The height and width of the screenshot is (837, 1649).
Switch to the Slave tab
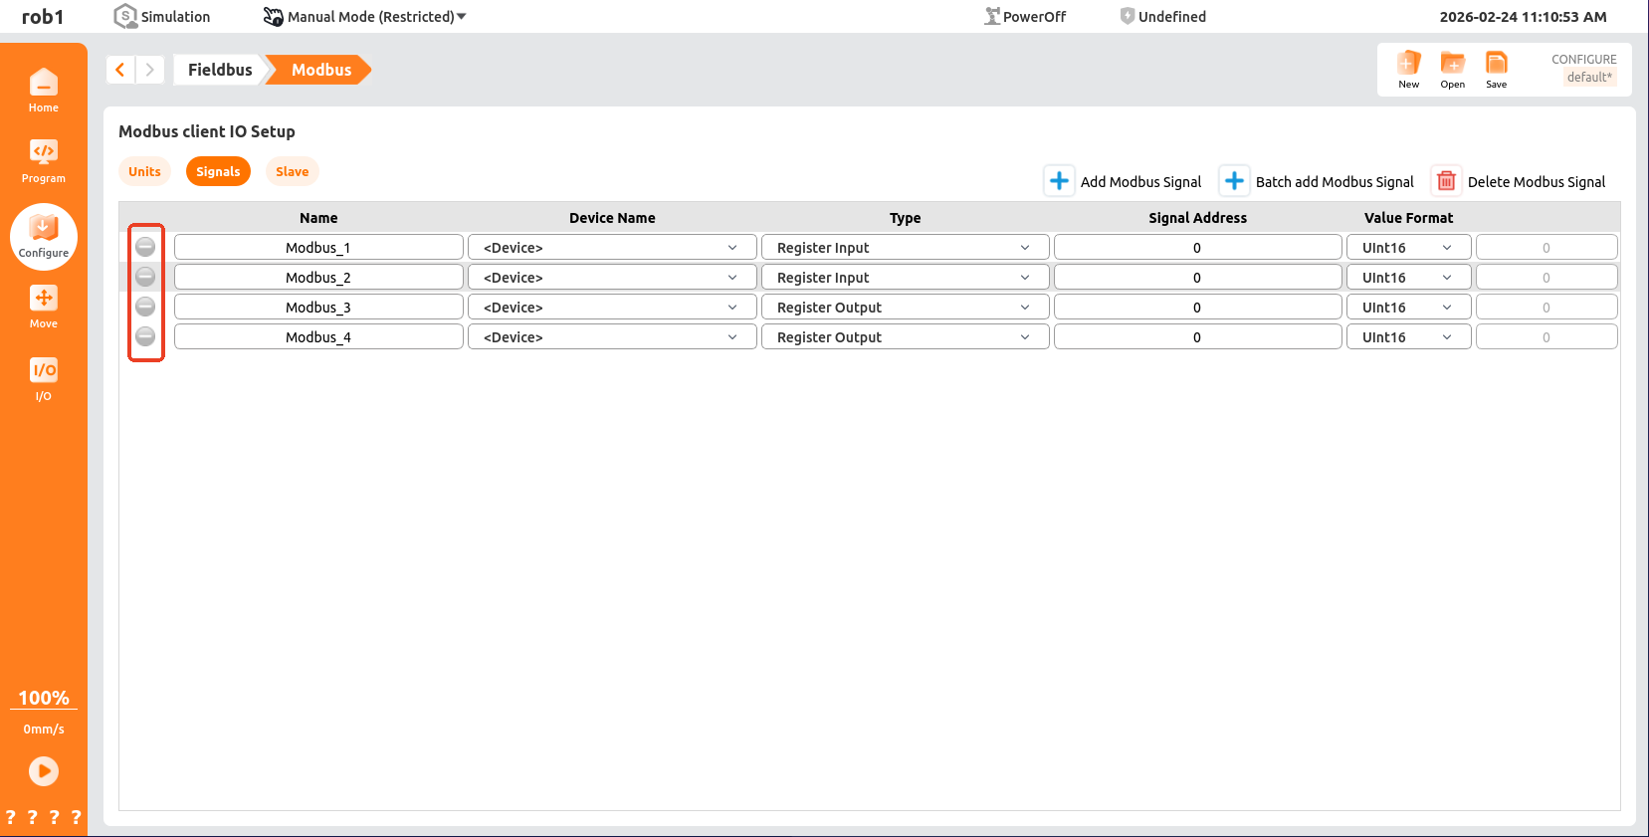coord(292,171)
